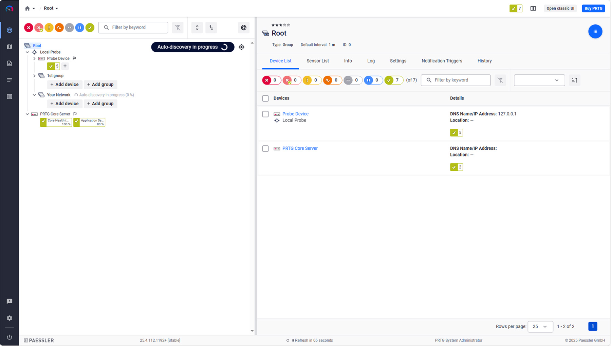
Task: Check the Probe Device row checkbox
Action: click(x=265, y=114)
